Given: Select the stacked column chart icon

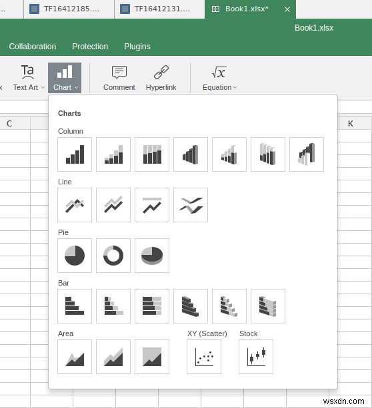Looking at the screenshot, I should click(113, 154).
